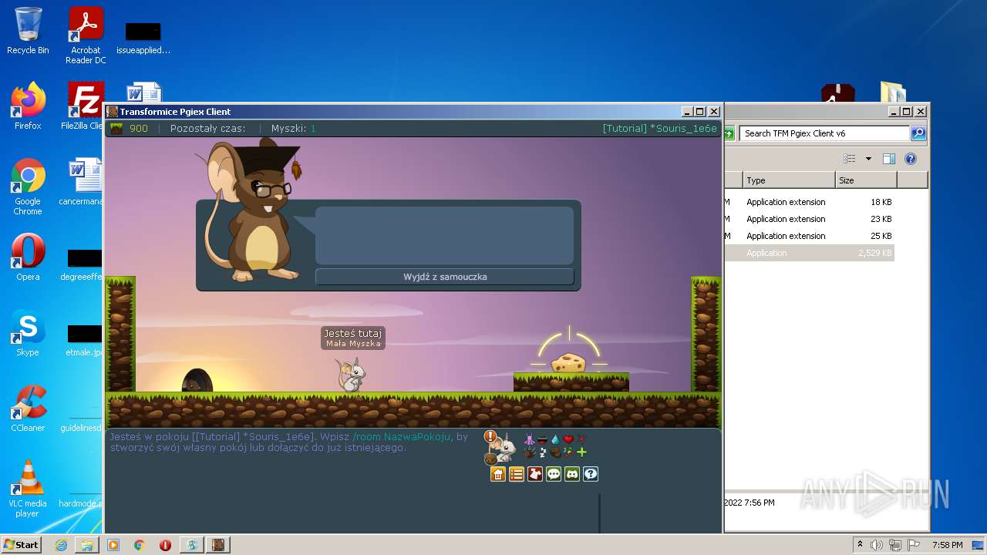Switch to Transformice client taskbar button

pyautogui.click(x=217, y=545)
